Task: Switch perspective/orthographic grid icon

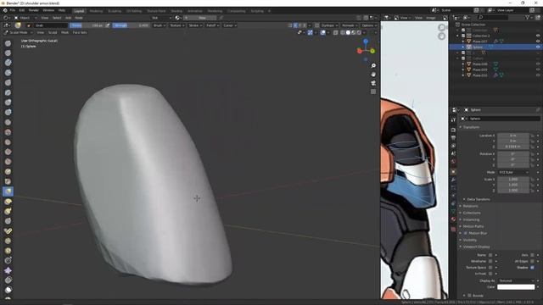Action: point(373,91)
